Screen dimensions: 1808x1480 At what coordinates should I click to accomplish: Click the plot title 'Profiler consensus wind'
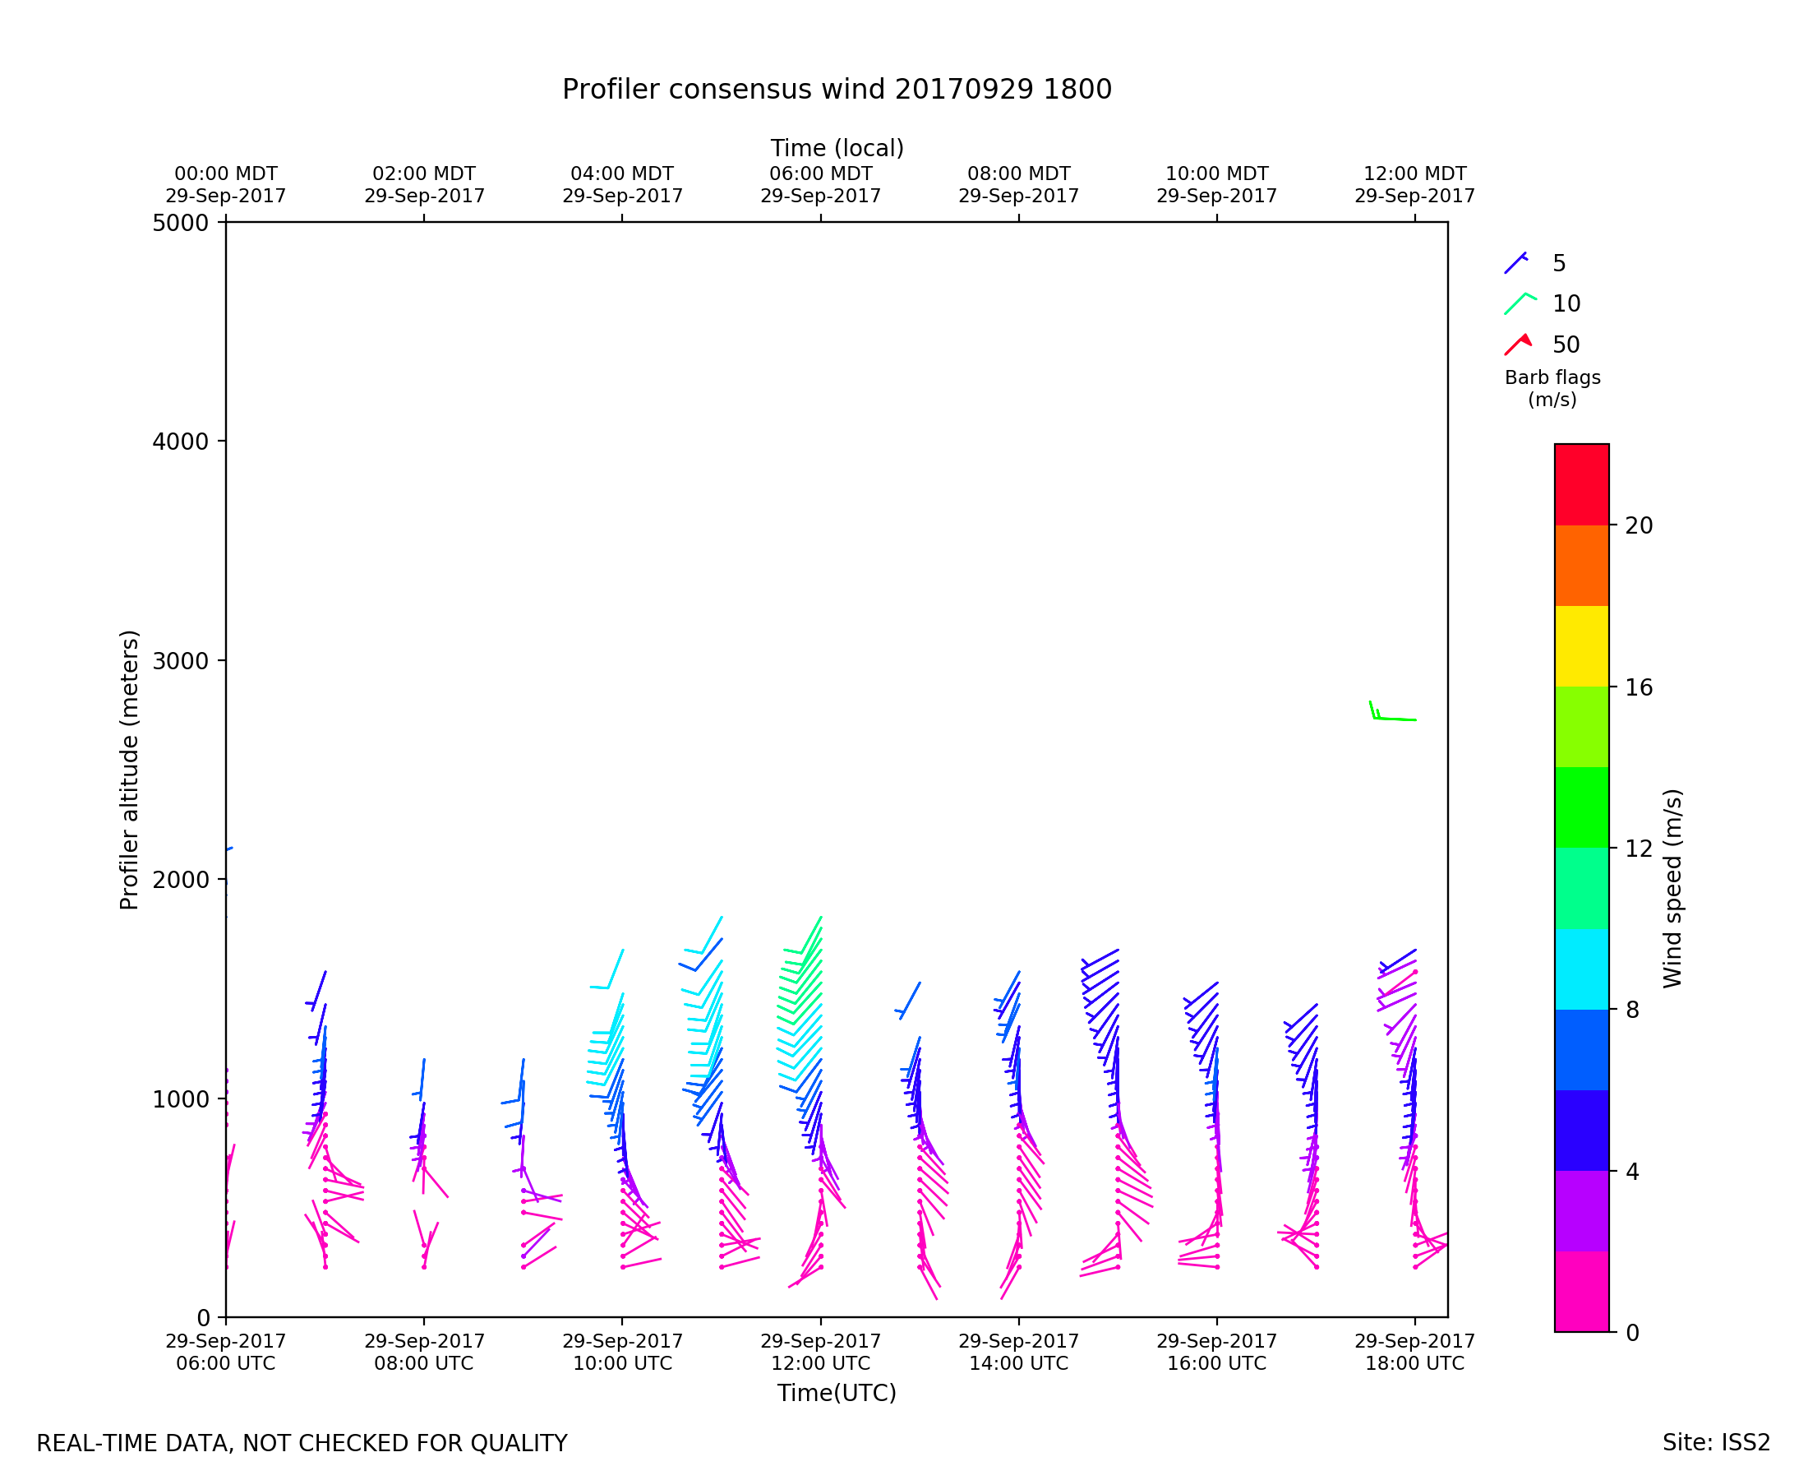click(x=836, y=90)
